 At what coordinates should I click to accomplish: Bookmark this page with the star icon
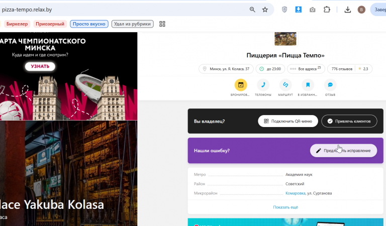tap(265, 10)
